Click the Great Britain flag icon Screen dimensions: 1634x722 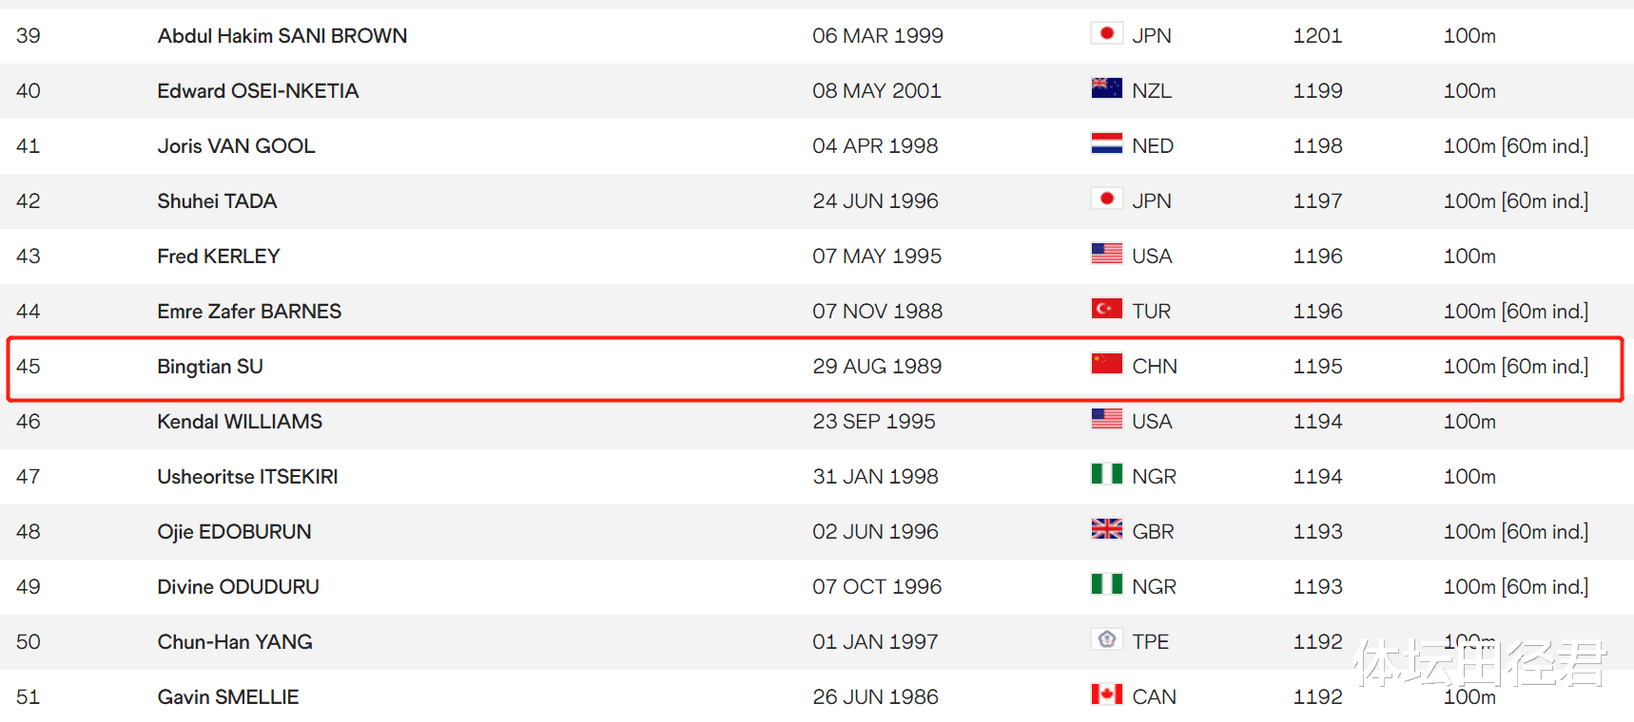[x=1106, y=529]
